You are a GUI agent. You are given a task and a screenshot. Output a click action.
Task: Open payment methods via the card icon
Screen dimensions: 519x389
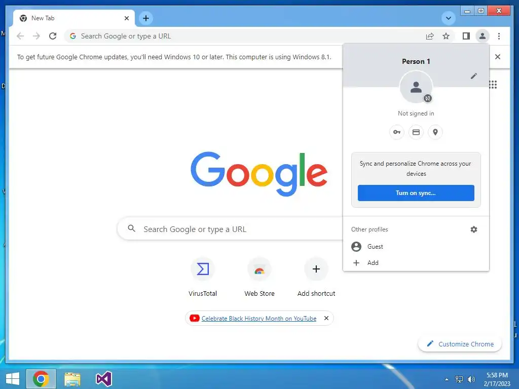pyautogui.click(x=416, y=132)
